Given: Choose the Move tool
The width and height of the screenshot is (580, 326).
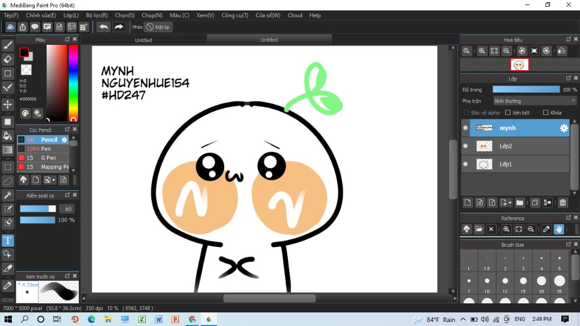Looking at the screenshot, I should tap(8, 105).
